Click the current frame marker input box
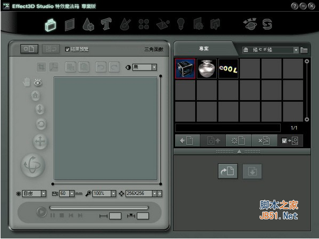 (x=142, y=216)
